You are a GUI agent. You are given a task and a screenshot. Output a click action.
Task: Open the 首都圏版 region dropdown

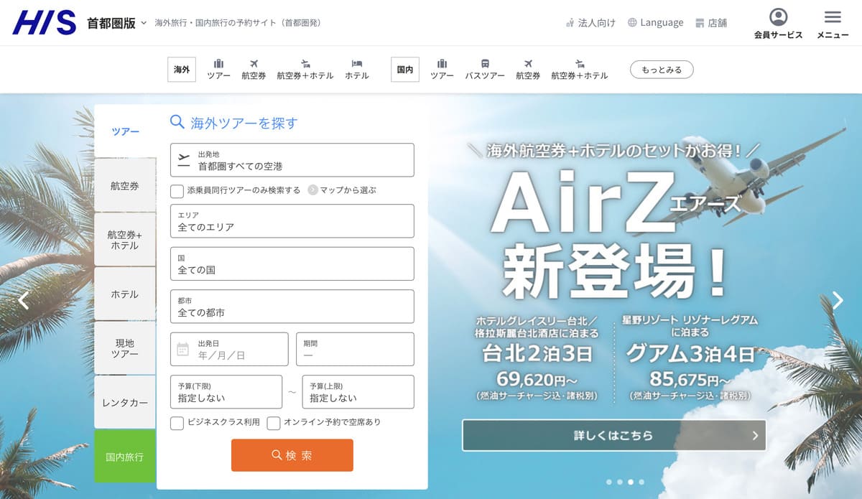(117, 23)
